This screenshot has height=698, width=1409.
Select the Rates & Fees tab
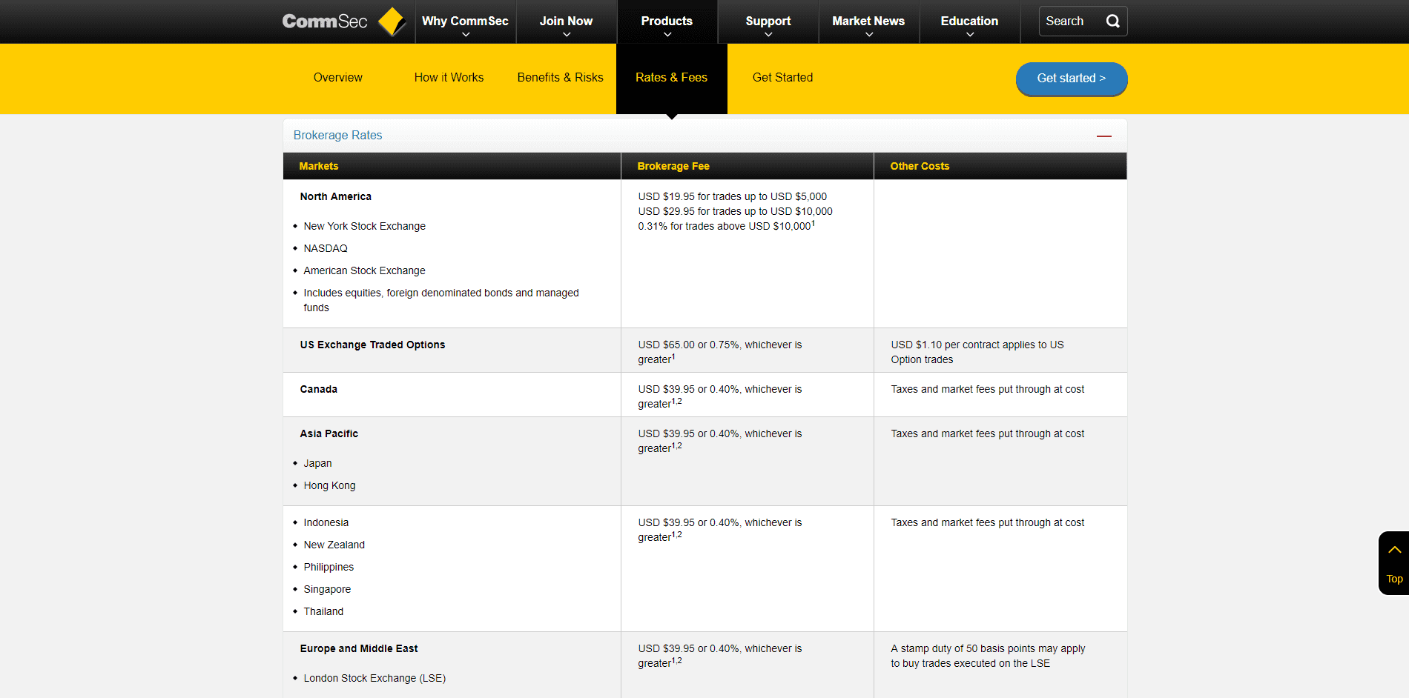pos(671,77)
